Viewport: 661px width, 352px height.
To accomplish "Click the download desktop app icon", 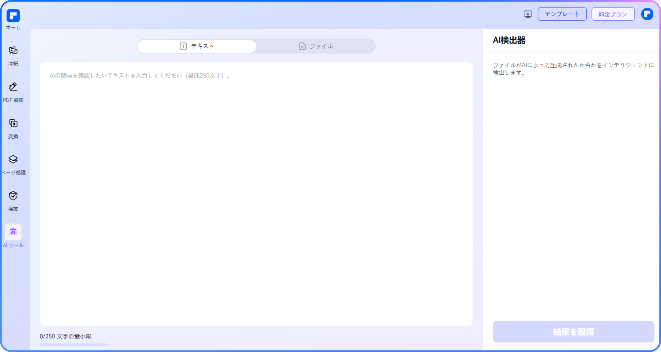I will point(527,14).
